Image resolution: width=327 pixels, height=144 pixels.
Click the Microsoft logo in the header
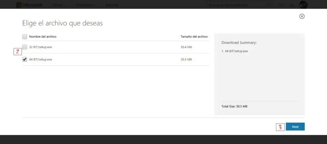pyautogui.click(x=30, y=5)
